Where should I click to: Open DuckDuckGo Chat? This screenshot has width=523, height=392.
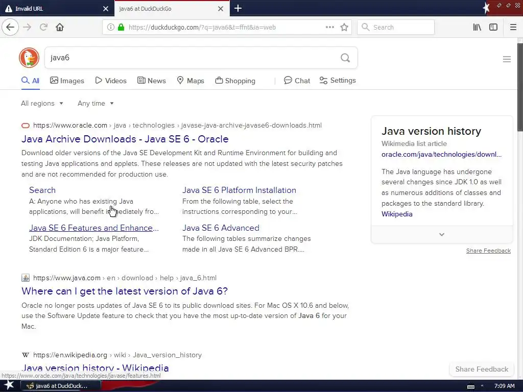(297, 81)
